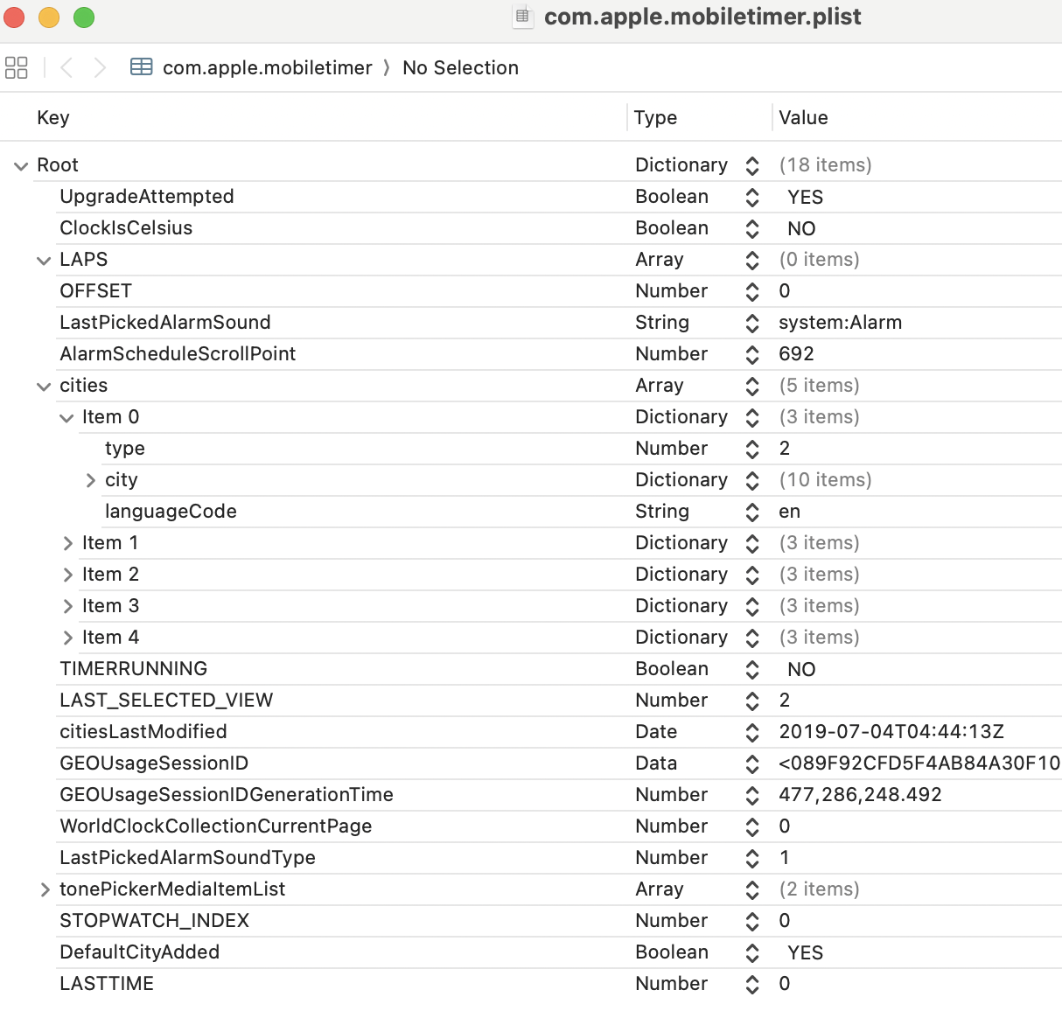Expand Item 1 in cities
Image resolution: width=1062 pixels, height=1018 pixels.
click(67, 543)
